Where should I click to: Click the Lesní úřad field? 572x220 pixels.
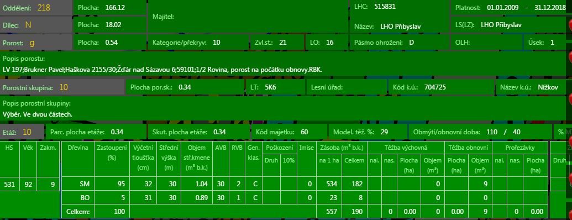click(x=346, y=87)
